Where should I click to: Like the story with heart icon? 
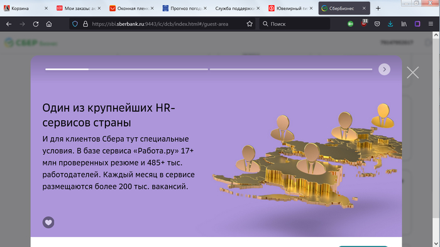pyautogui.click(x=48, y=223)
